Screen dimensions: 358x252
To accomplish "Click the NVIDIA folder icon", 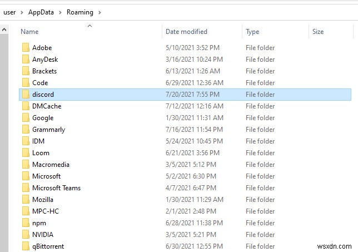I will point(26,234).
